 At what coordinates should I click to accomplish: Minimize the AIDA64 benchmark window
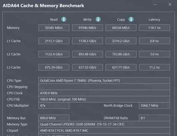(x=155, y=4)
